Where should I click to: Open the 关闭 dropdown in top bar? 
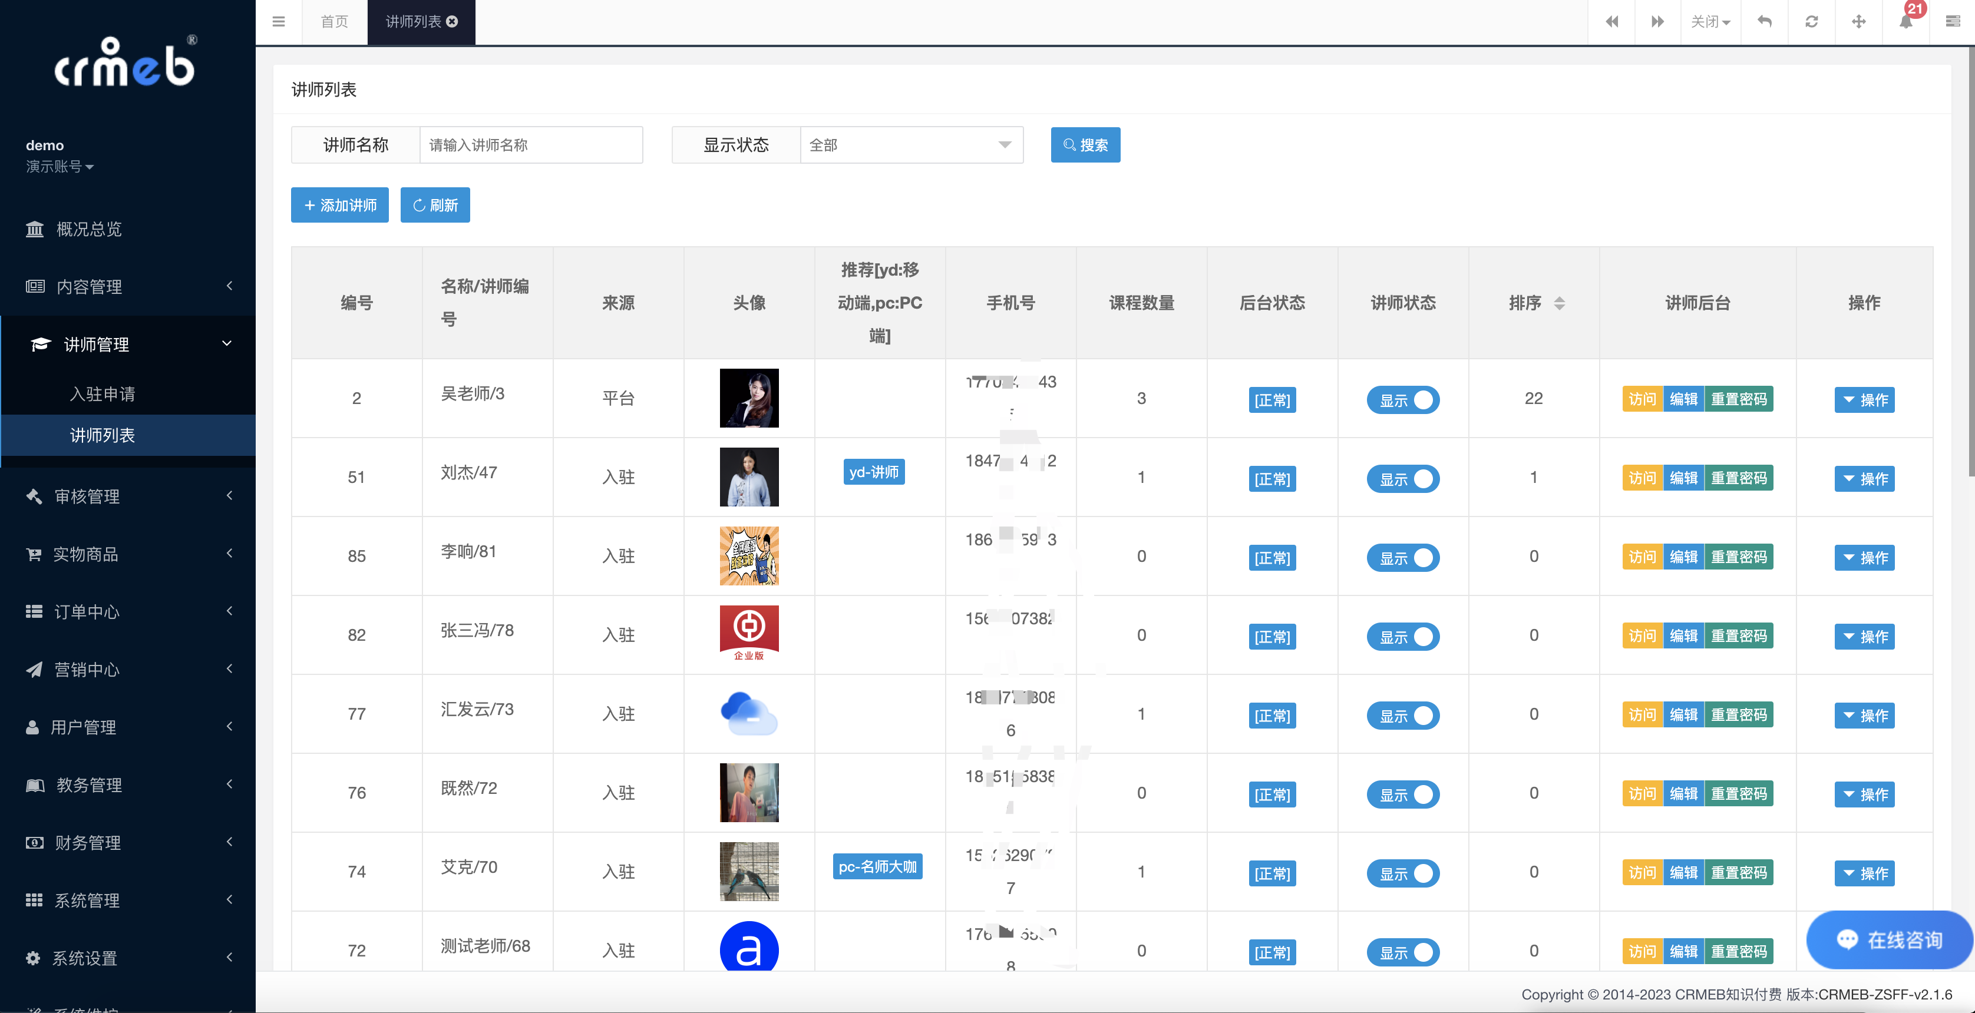tap(1710, 21)
